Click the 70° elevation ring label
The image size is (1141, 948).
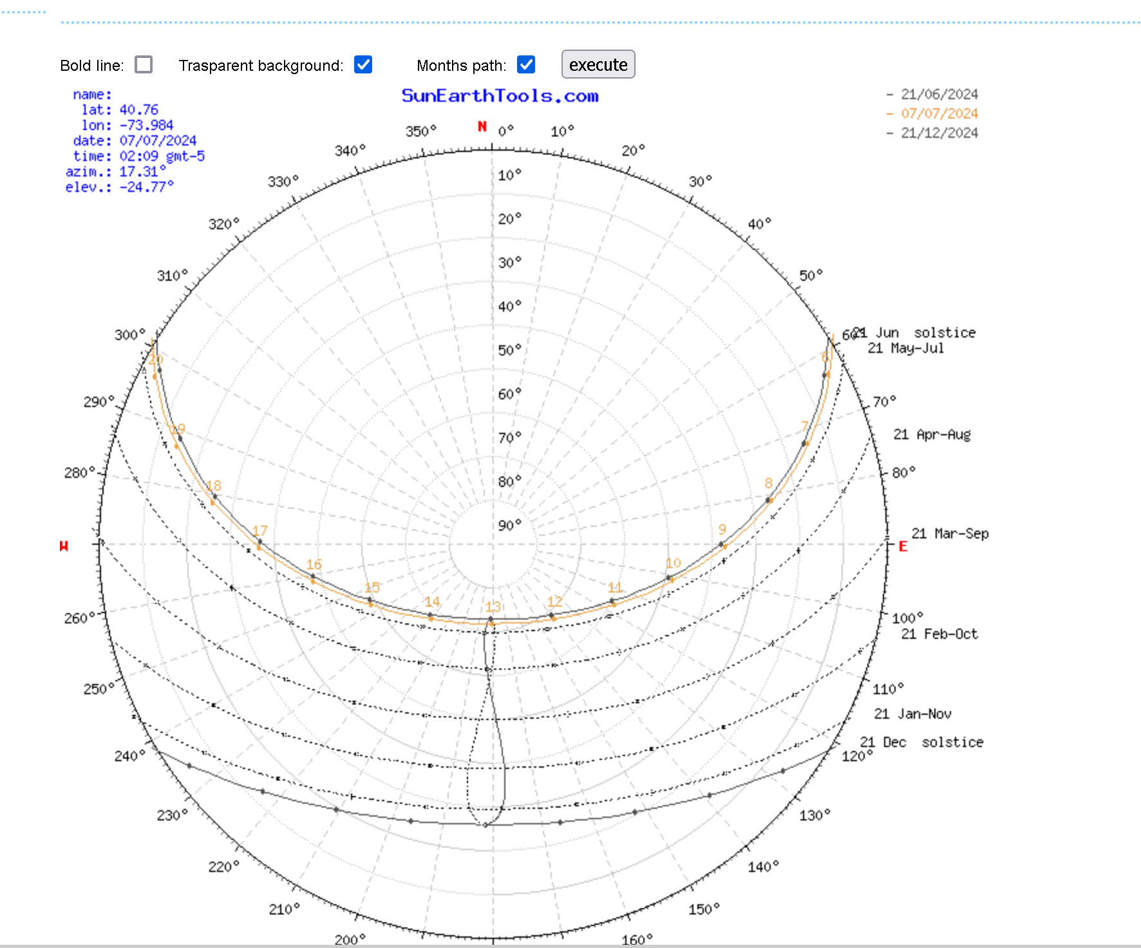509,438
